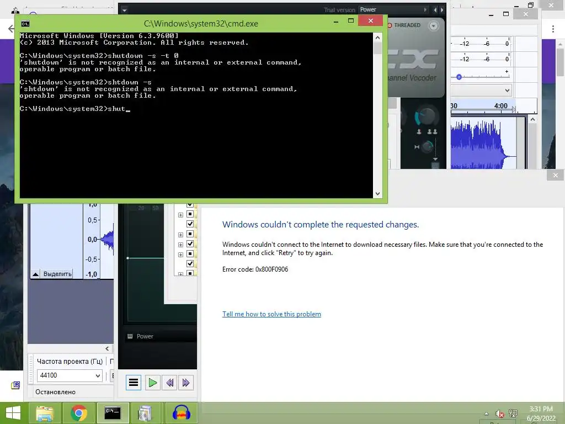The height and width of the screenshot is (424, 565).
Task: Click the single-voice person icon in vocoder
Action: (x=419, y=131)
